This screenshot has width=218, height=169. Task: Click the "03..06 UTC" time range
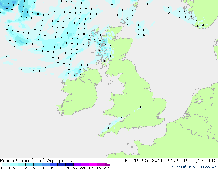(179, 161)
